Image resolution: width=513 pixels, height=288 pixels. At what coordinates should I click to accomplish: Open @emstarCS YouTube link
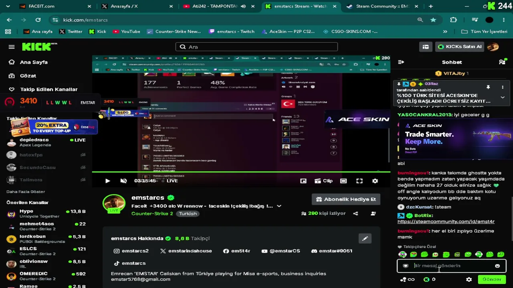281,251
